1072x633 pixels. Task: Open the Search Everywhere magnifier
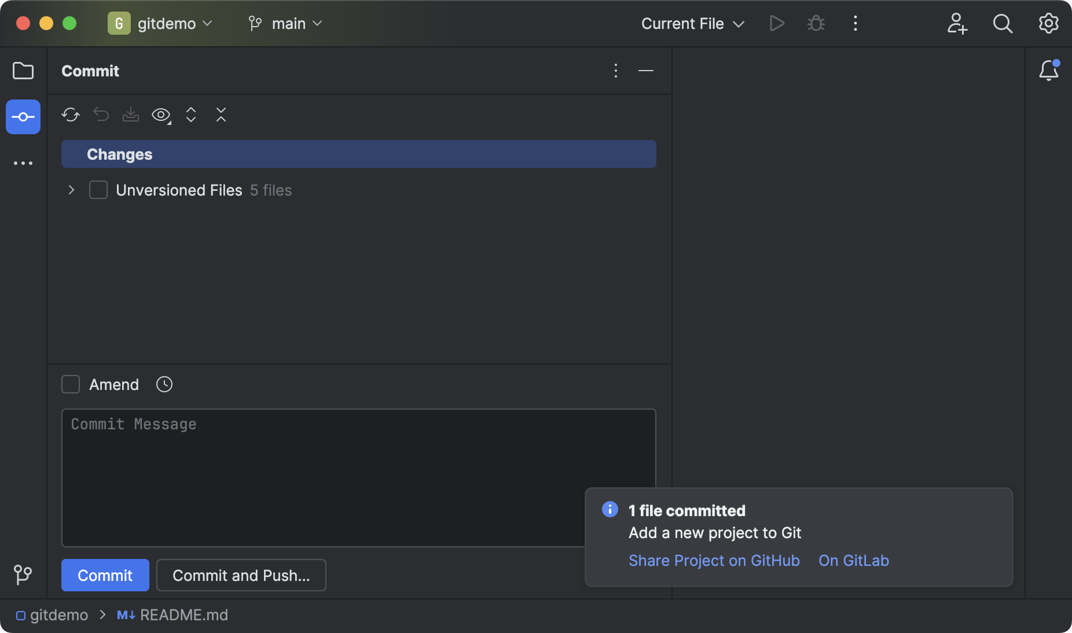[1002, 23]
